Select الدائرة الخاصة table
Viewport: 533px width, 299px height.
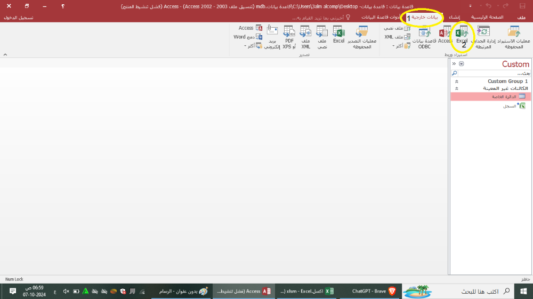pos(491,97)
